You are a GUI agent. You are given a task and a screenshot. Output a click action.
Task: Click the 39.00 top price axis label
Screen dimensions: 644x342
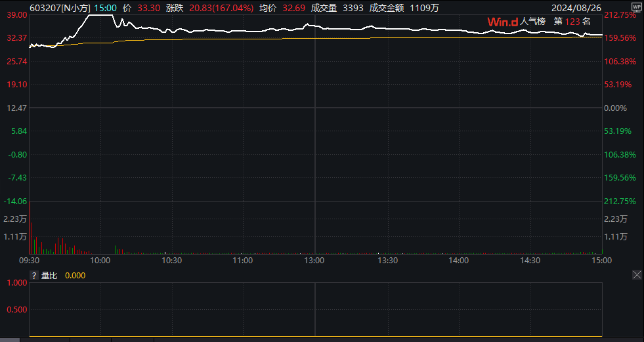coord(14,14)
